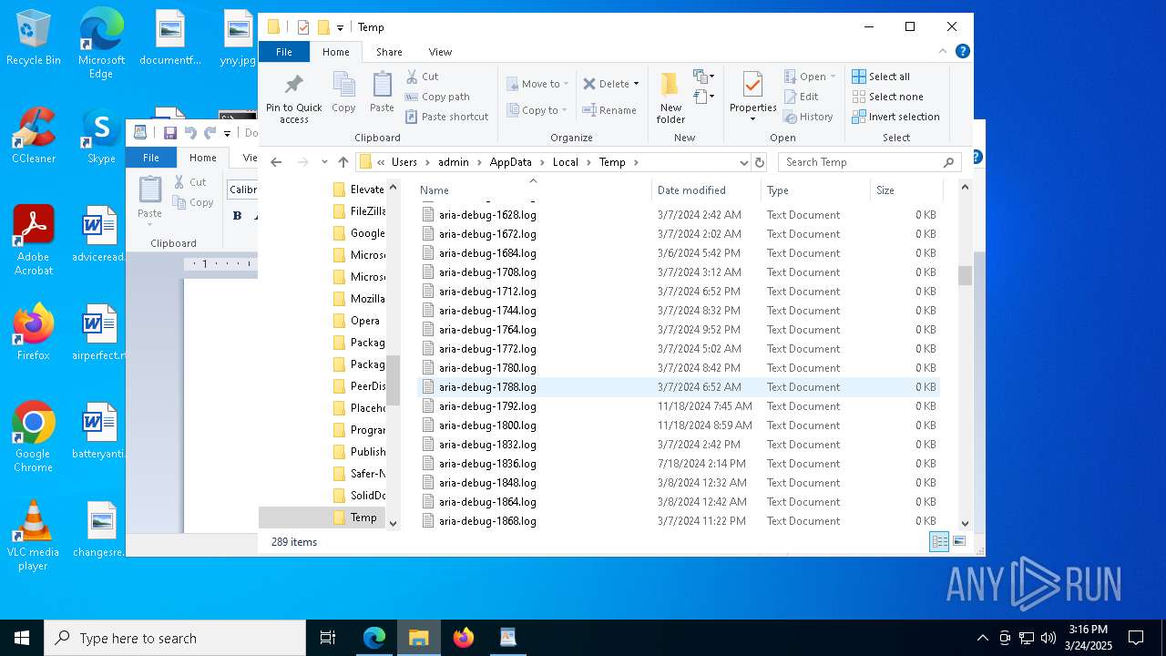Open Explorer Help icon
The width and height of the screenshot is (1166, 656).
pyautogui.click(x=962, y=51)
